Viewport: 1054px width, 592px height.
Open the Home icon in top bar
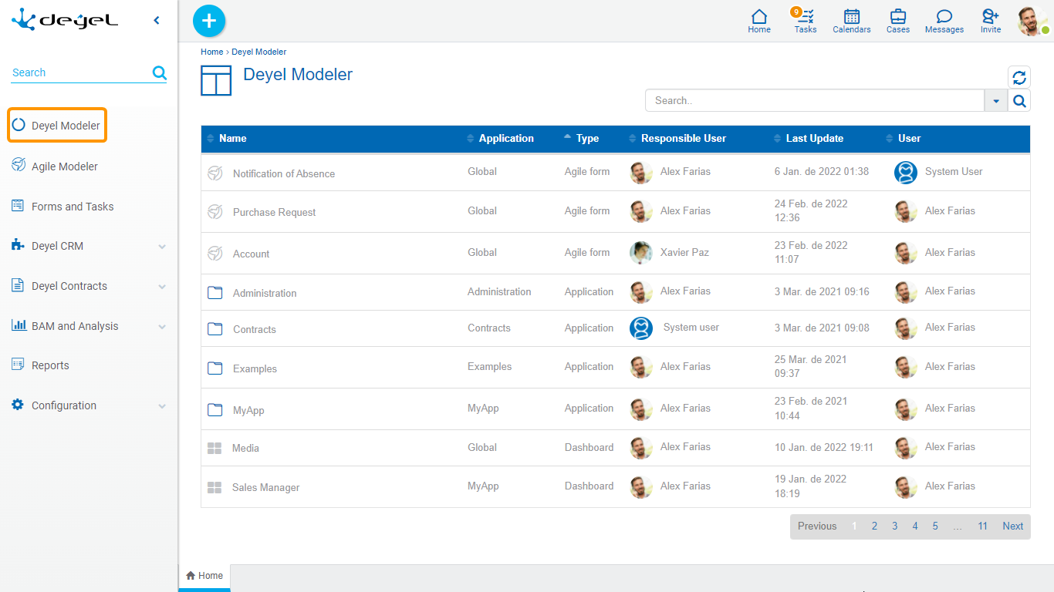(x=759, y=21)
